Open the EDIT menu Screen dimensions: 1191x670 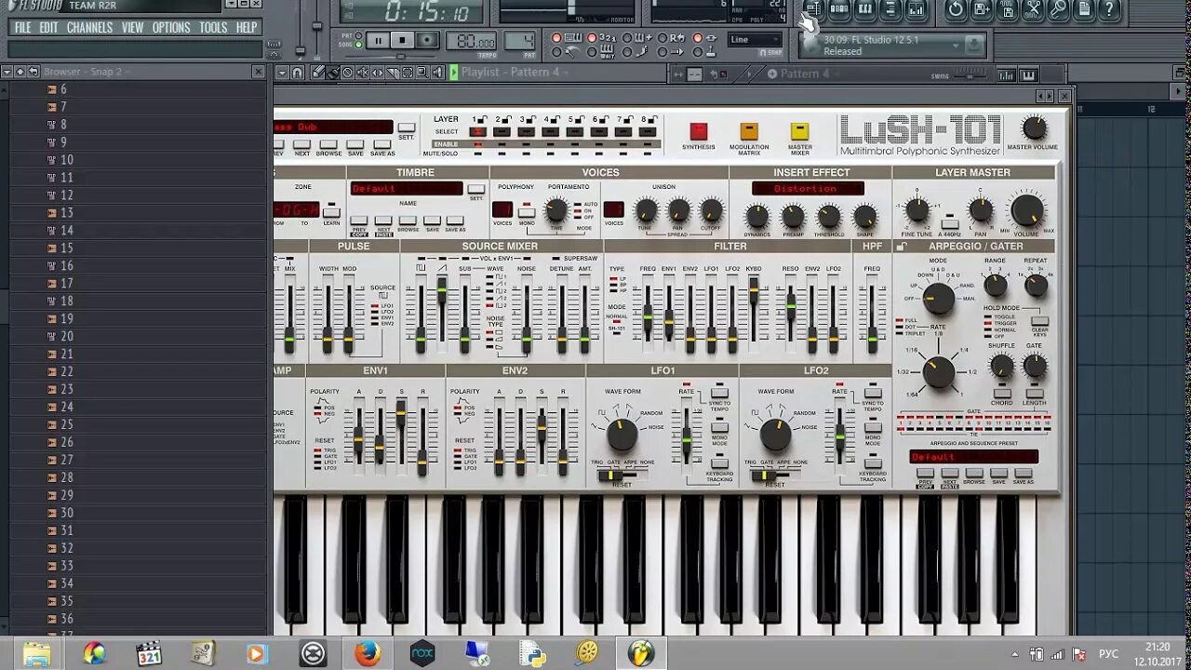48,28
